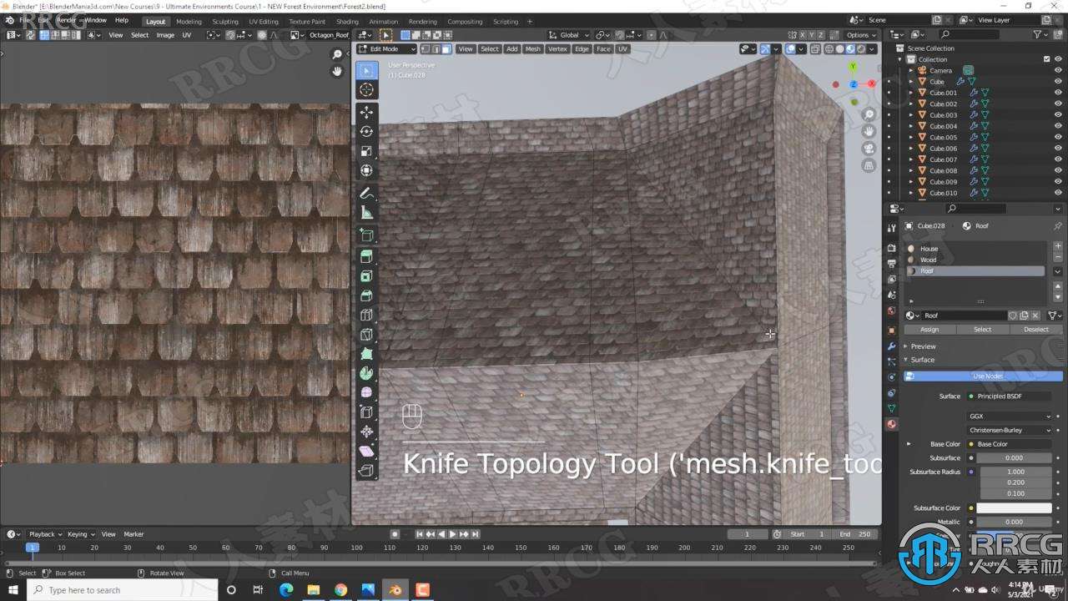Choose the Poly Build tool
This screenshot has height=601, width=1068.
coord(366,354)
